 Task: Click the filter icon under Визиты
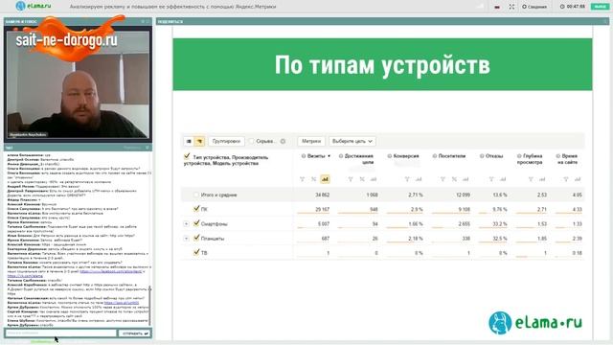click(302, 179)
